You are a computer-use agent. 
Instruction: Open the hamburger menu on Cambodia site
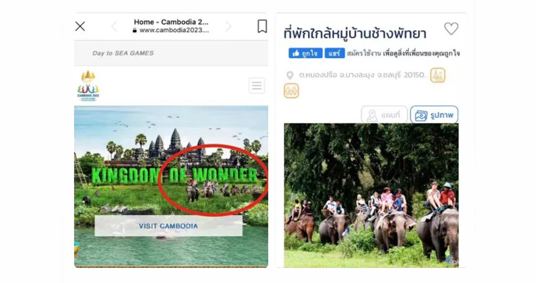coord(257,86)
